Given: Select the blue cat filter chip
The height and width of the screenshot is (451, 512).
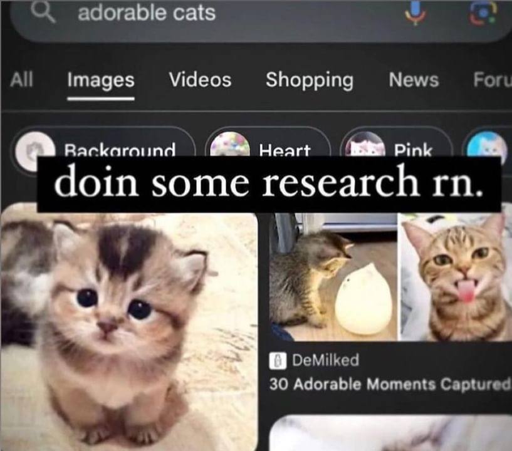Looking at the screenshot, I should 487,144.
